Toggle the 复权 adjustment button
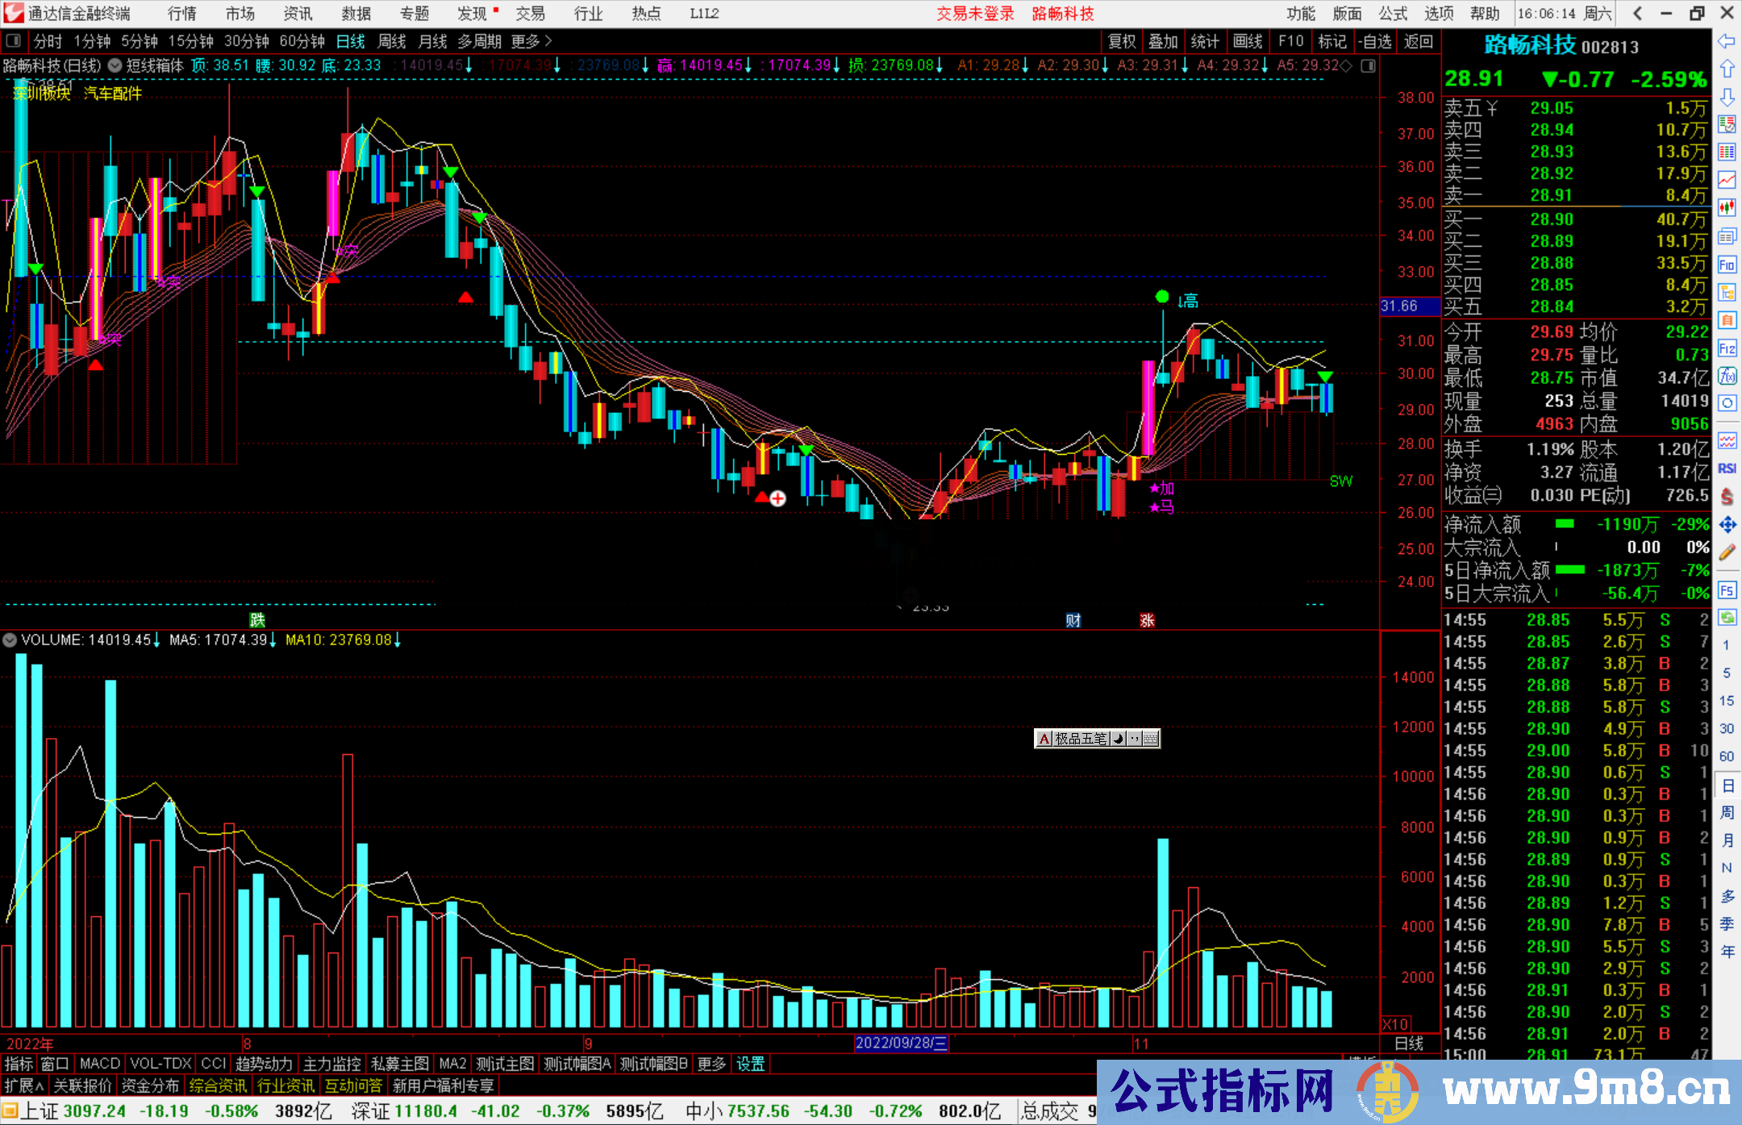The width and height of the screenshot is (1742, 1125). coord(1122,41)
